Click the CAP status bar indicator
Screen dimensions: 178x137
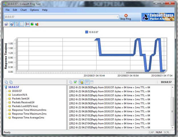tap(151, 132)
